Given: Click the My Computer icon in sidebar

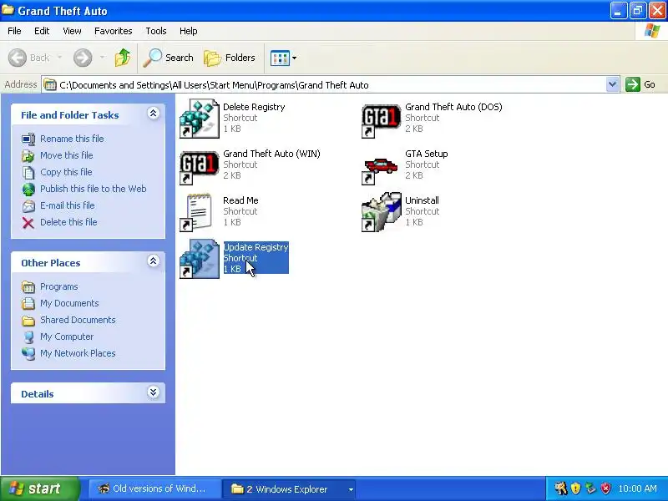Looking at the screenshot, I should 28,337.
